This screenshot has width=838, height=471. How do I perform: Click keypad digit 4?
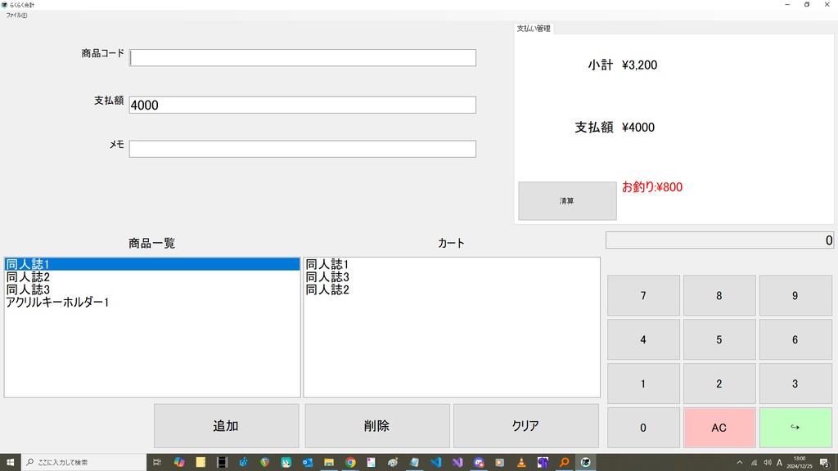point(643,339)
